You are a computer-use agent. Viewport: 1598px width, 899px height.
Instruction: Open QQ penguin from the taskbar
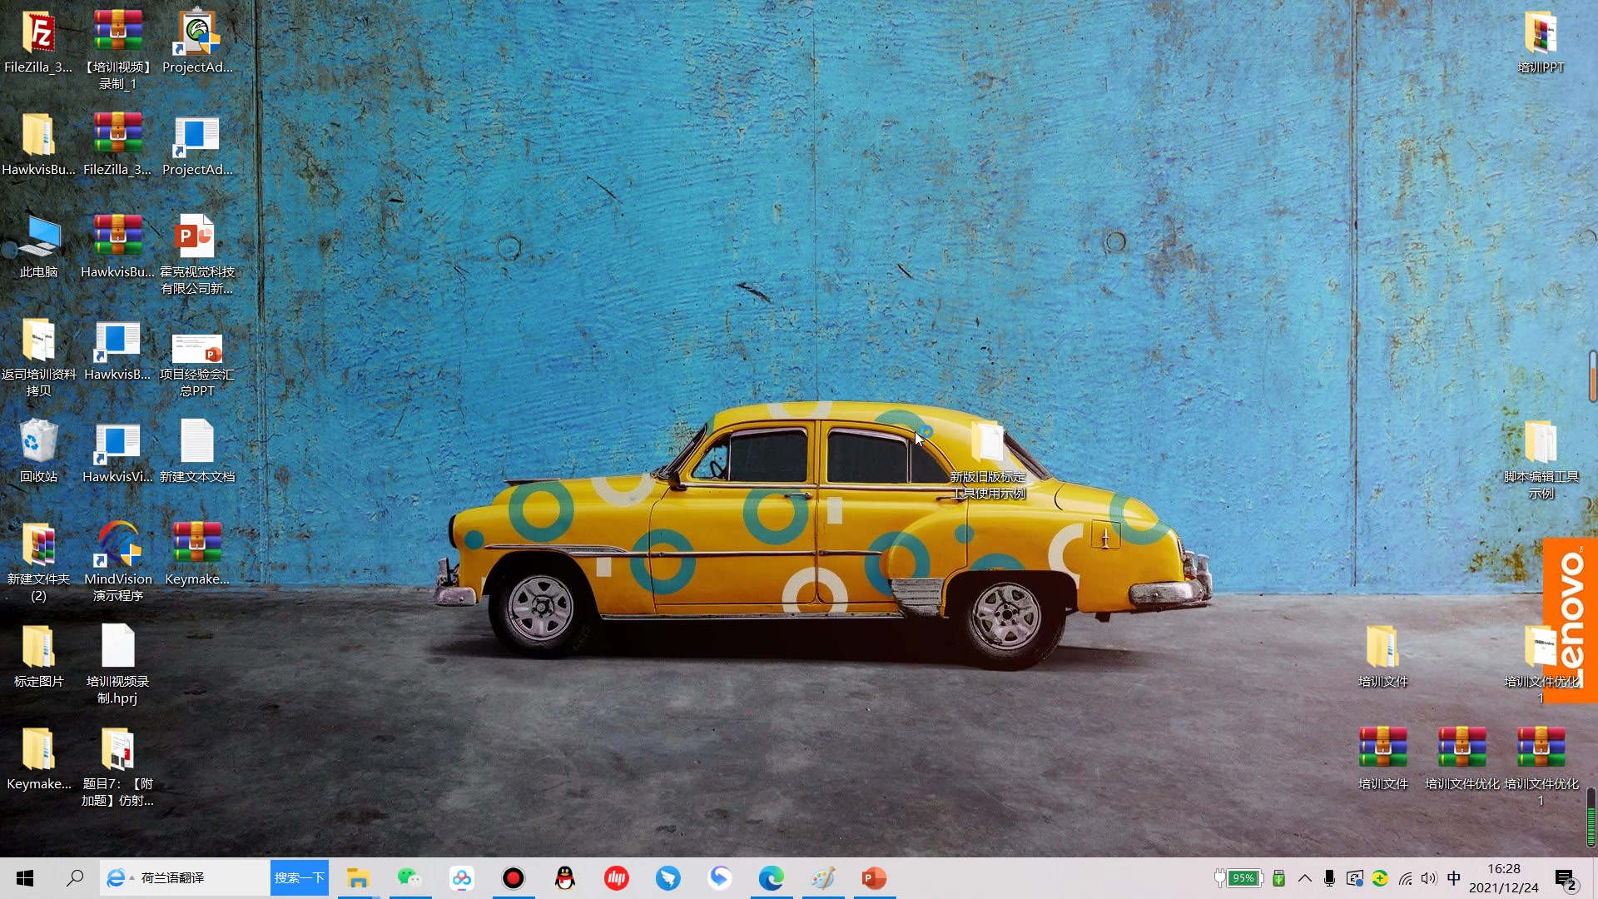point(565,878)
